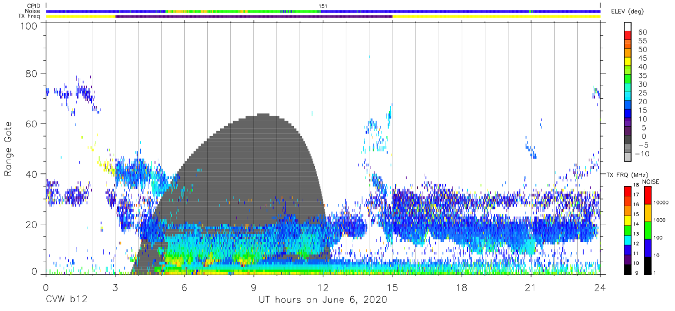Click the x-axis title UT hours on June 6, 2020

(x=323, y=300)
